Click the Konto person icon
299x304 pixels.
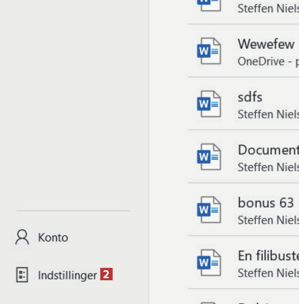(x=22, y=237)
